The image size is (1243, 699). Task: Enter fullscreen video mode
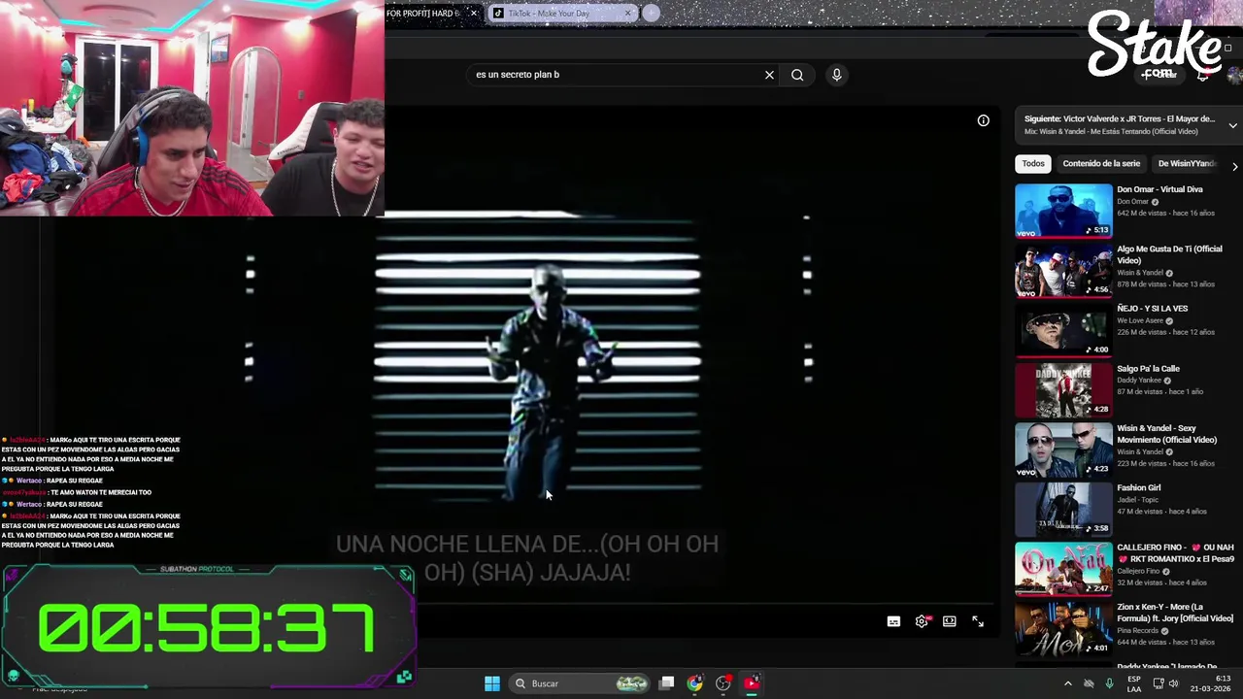point(978,621)
